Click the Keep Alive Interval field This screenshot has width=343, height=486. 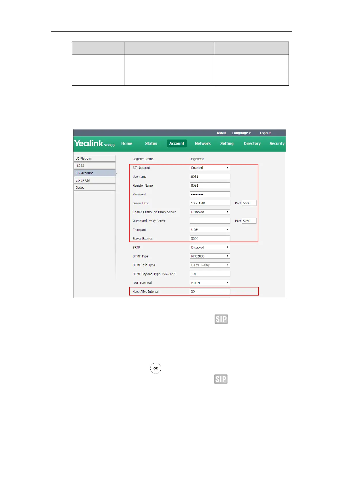point(210,291)
